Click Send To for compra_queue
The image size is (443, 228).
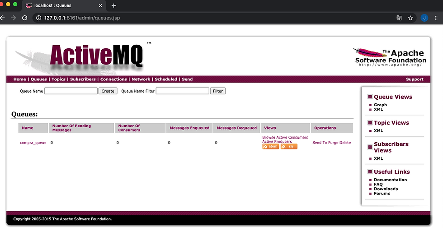[x=320, y=143]
